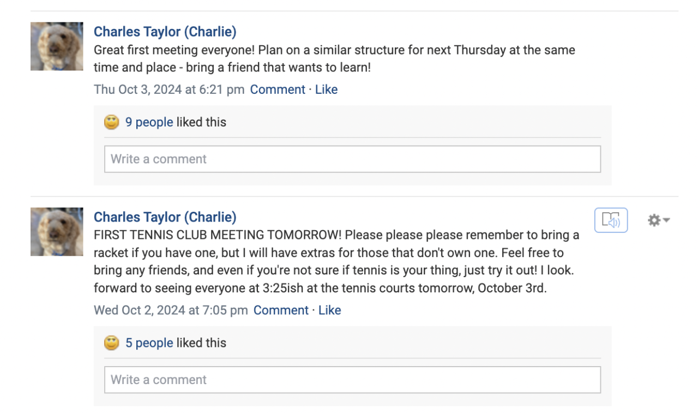This screenshot has width=698, height=413.
Task: Click Comment on the Oct 3 post
Action: pyautogui.click(x=278, y=89)
